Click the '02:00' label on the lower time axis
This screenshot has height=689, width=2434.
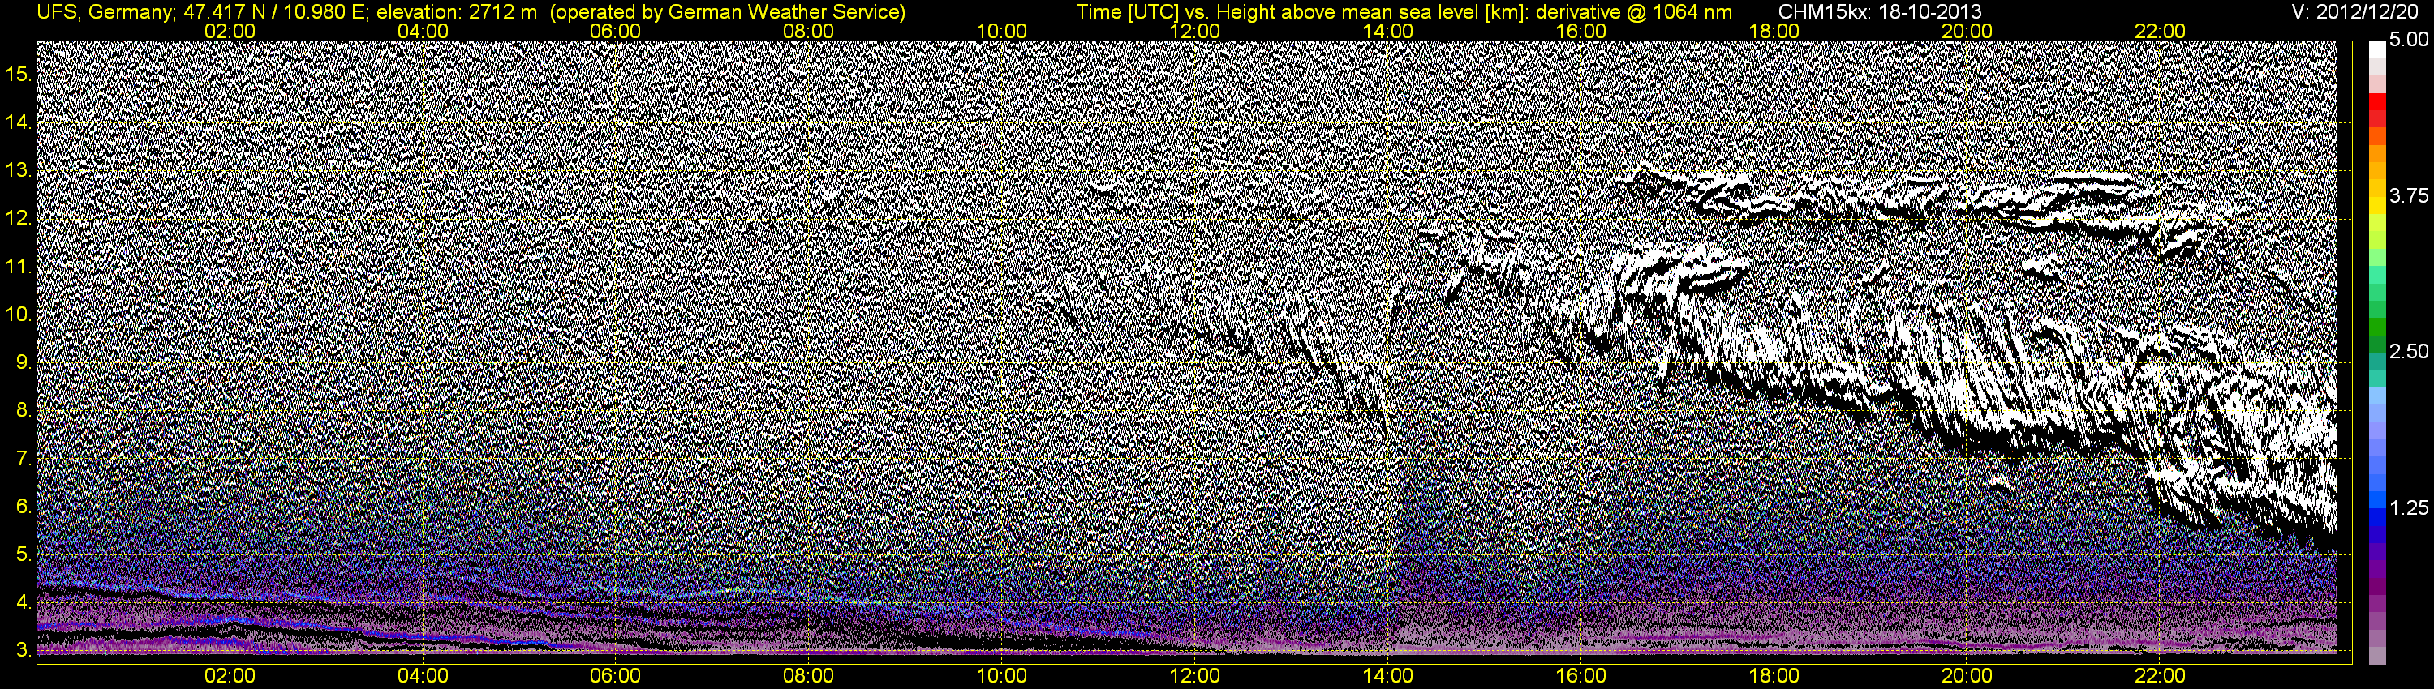(230, 676)
